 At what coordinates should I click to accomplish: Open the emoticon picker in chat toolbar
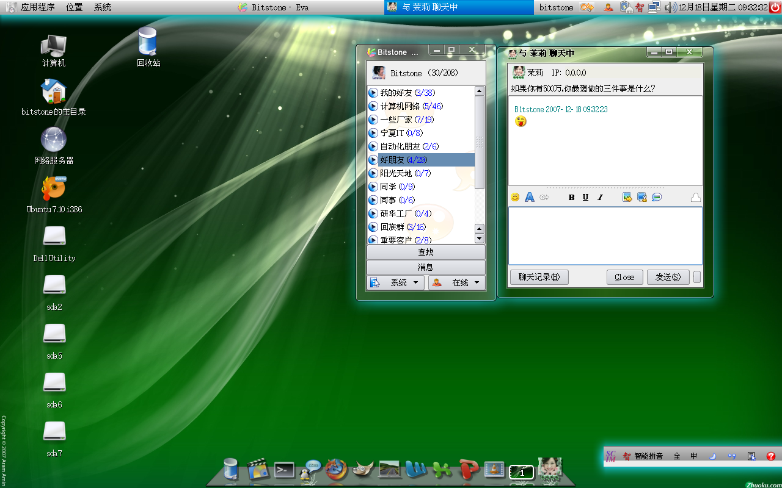(515, 197)
